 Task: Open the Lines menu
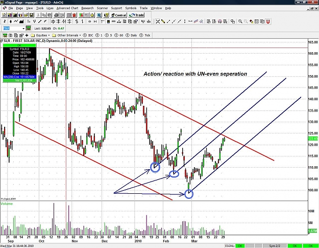[x=50, y=8]
